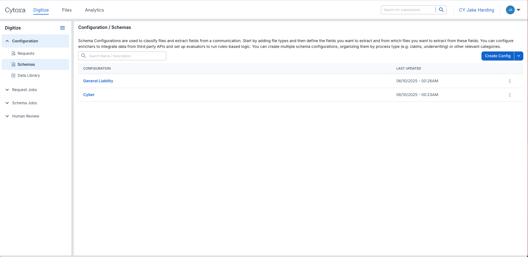The height and width of the screenshot is (257, 528).
Task: Click the JA user avatar
Action: [510, 10]
